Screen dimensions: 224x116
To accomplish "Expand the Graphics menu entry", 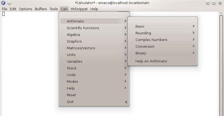I will coord(74,41).
